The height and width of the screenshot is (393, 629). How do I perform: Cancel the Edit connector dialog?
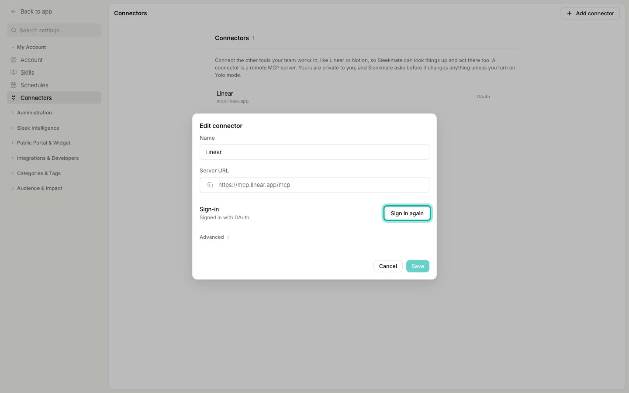coord(388,266)
